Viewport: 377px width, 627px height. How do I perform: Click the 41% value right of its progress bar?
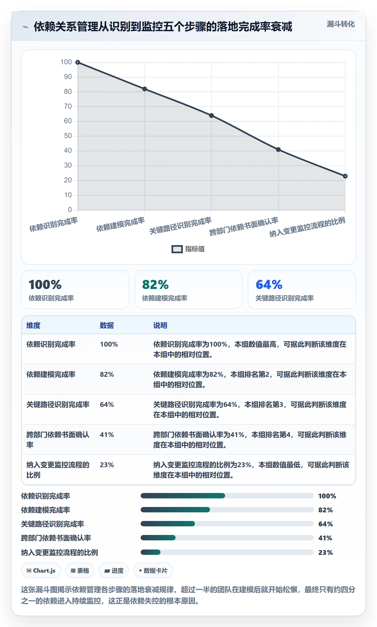pyautogui.click(x=325, y=538)
